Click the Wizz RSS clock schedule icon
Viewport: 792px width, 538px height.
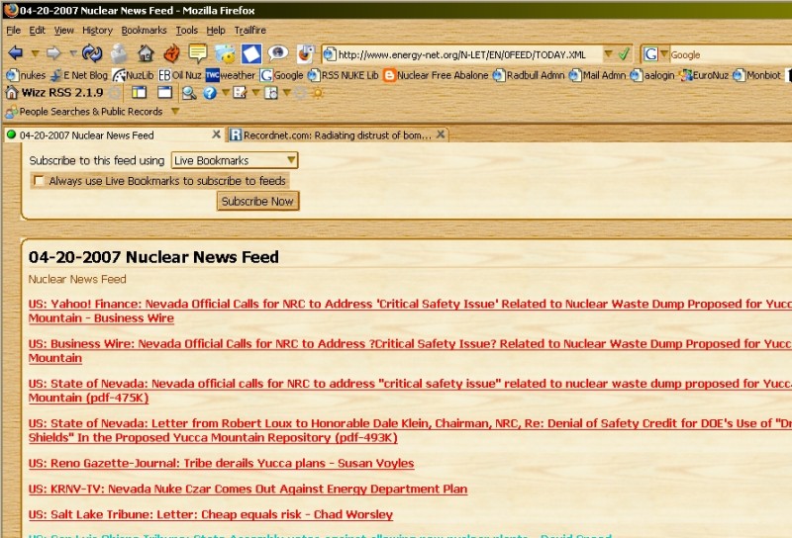[x=271, y=93]
